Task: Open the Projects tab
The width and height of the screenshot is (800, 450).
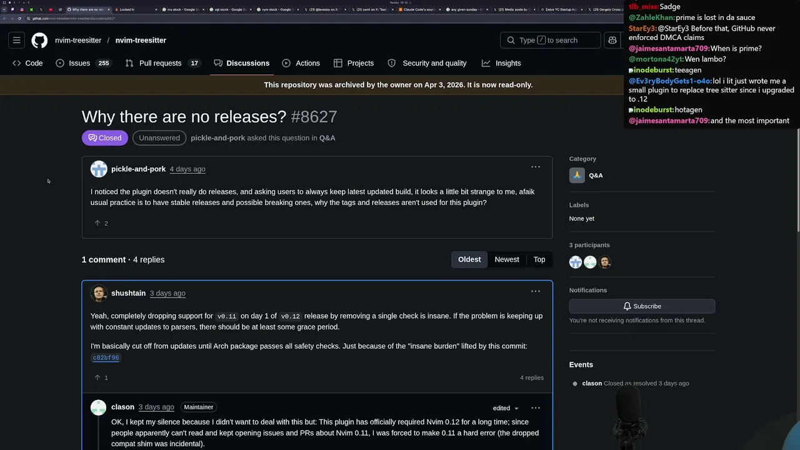Action: (354, 63)
